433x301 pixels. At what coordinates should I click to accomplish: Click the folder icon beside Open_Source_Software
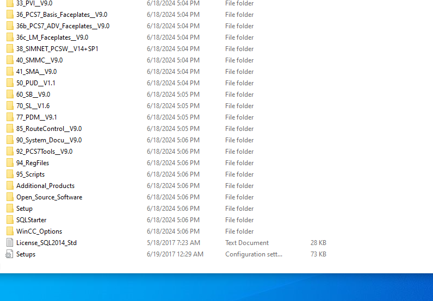10,197
